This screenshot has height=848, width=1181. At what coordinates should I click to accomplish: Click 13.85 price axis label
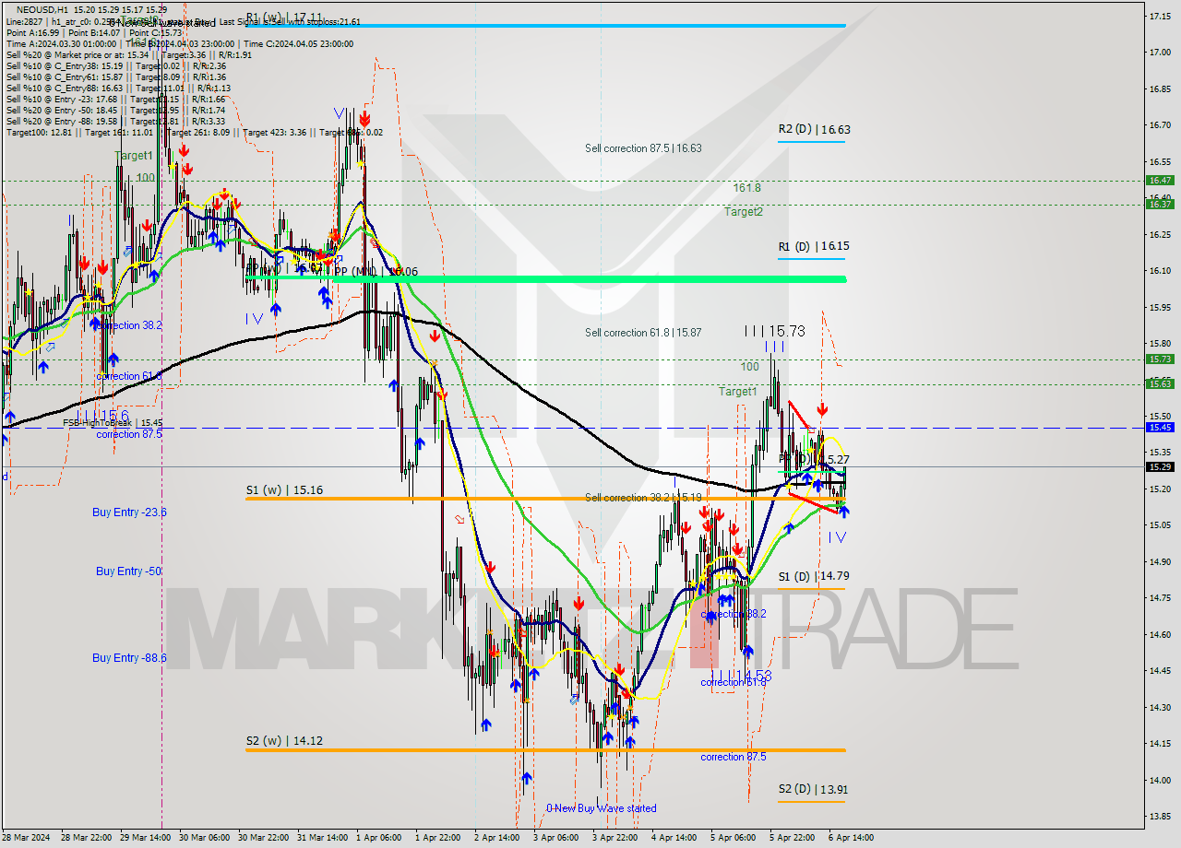click(x=1159, y=817)
